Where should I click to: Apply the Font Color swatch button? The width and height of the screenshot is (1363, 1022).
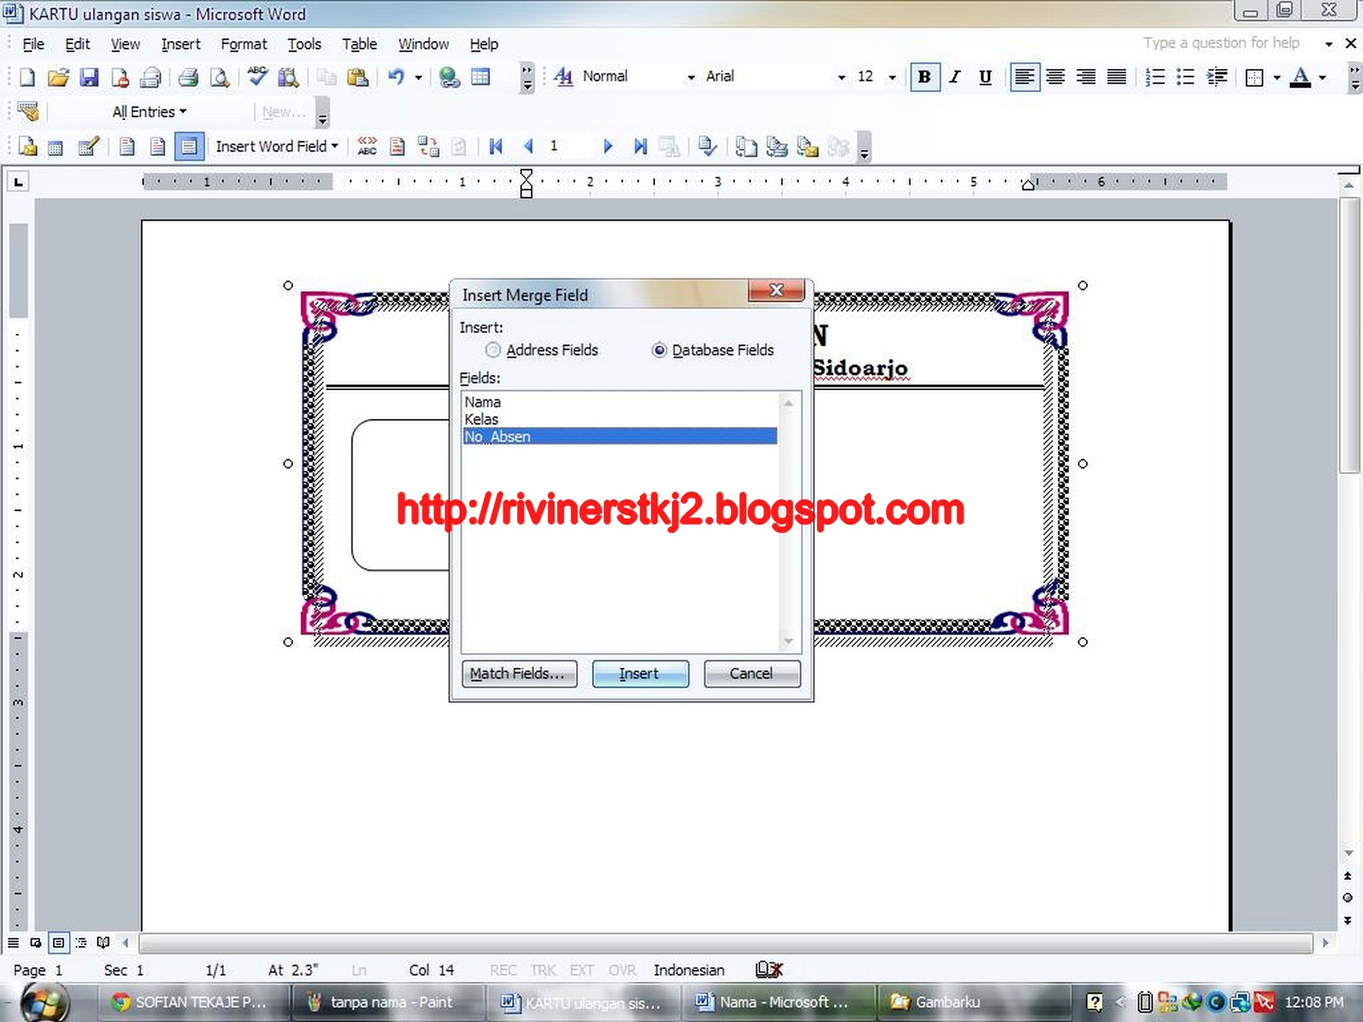1301,78
